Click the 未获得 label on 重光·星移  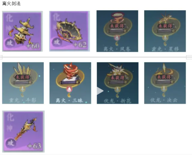165,26
